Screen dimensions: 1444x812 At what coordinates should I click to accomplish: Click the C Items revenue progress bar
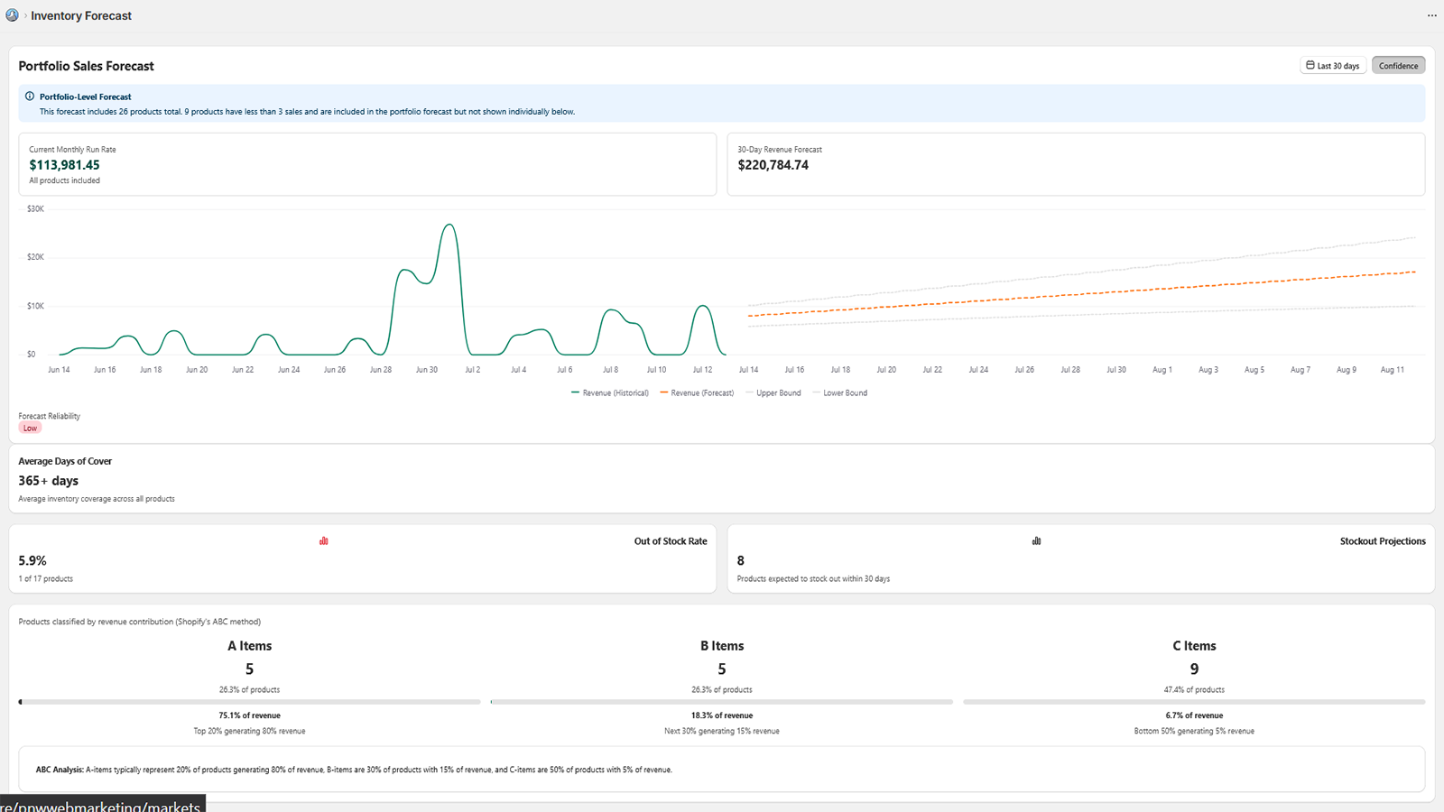[1194, 701]
